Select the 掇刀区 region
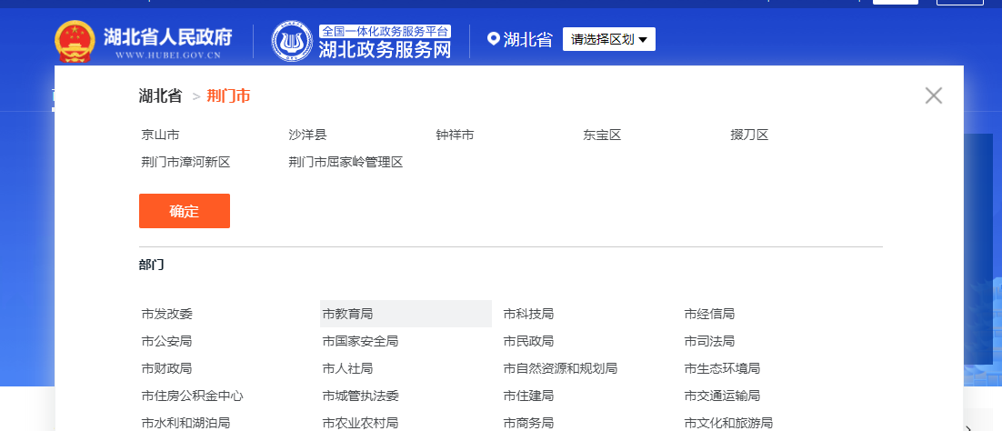The image size is (1002, 431). [749, 135]
